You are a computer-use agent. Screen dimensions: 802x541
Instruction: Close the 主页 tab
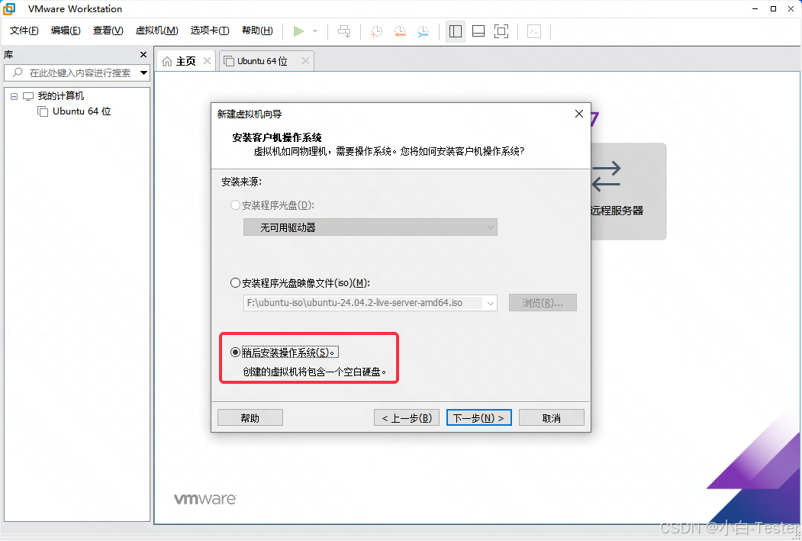click(x=207, y=61)
